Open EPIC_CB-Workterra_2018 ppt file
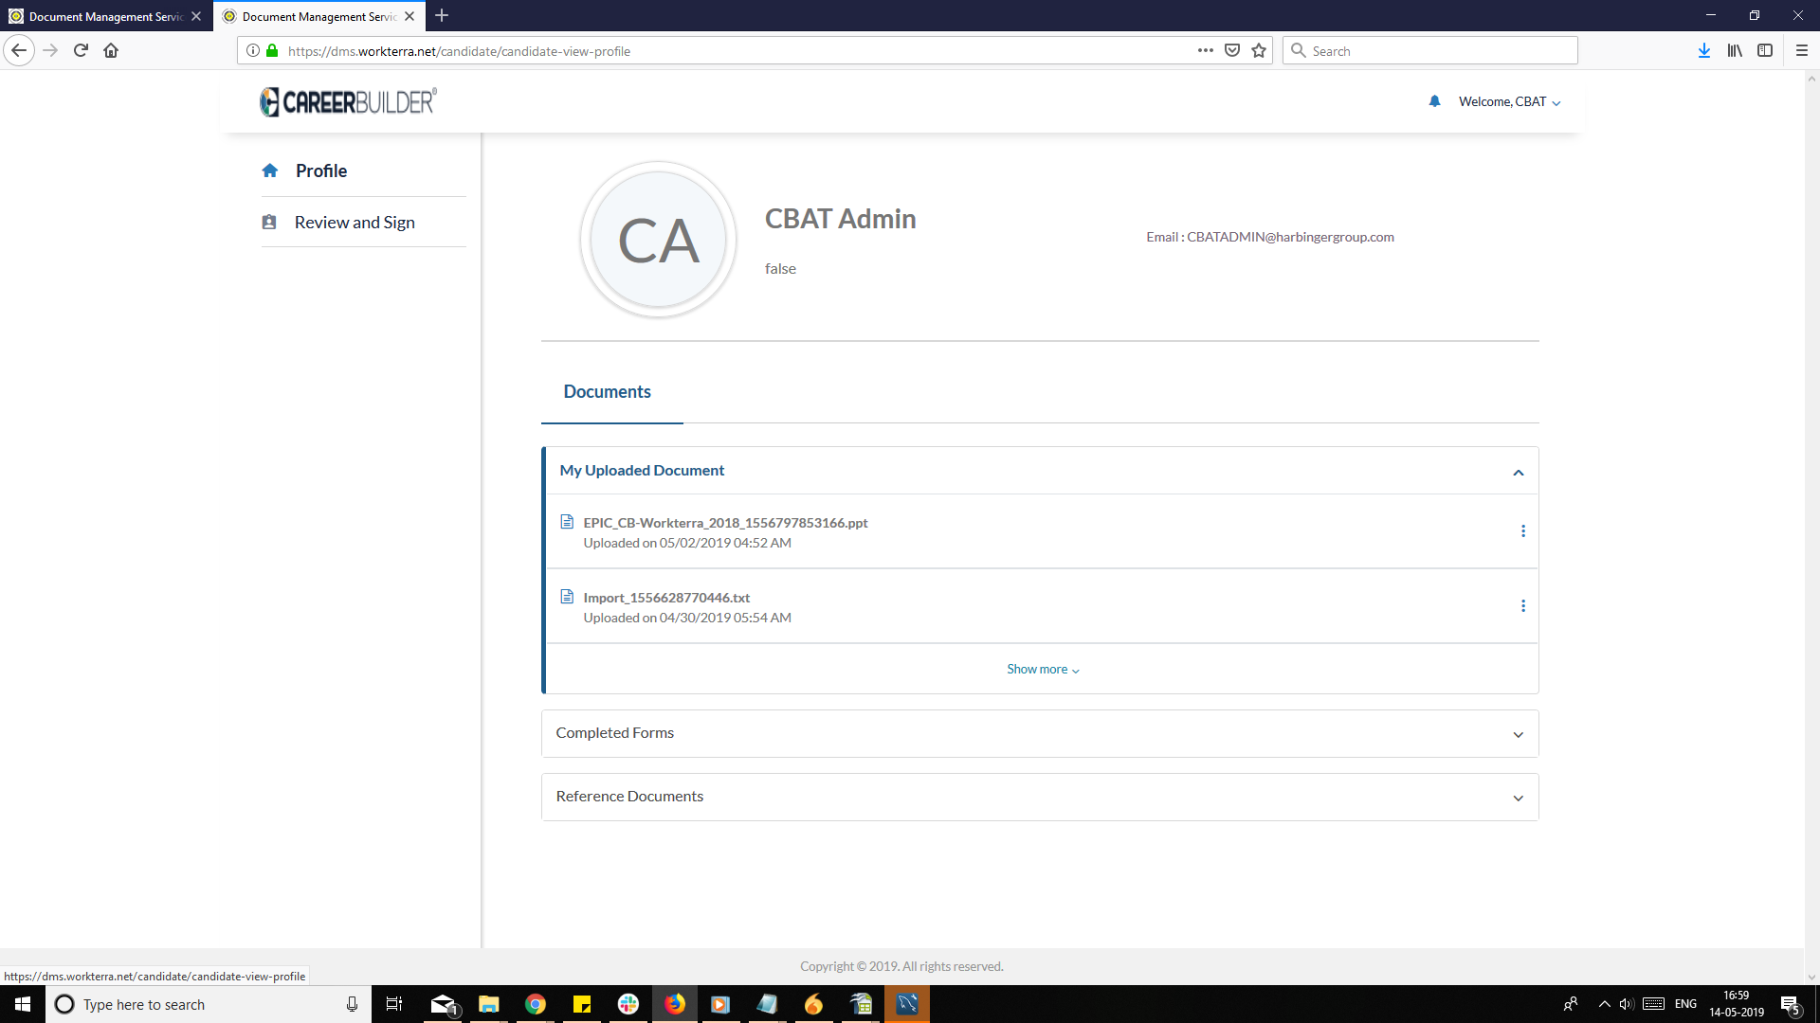 (x=725, y=523)
